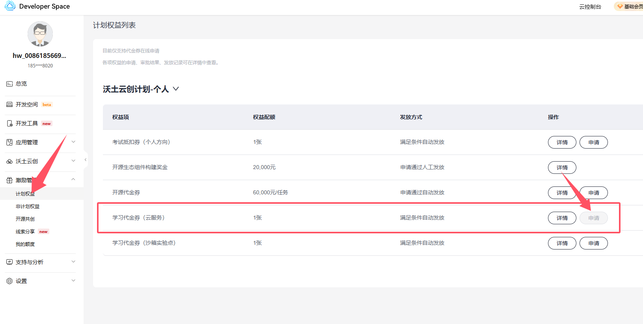Click the 20,000元 quota cell
The height and width of the screenshot is (324, 643).
264,167
